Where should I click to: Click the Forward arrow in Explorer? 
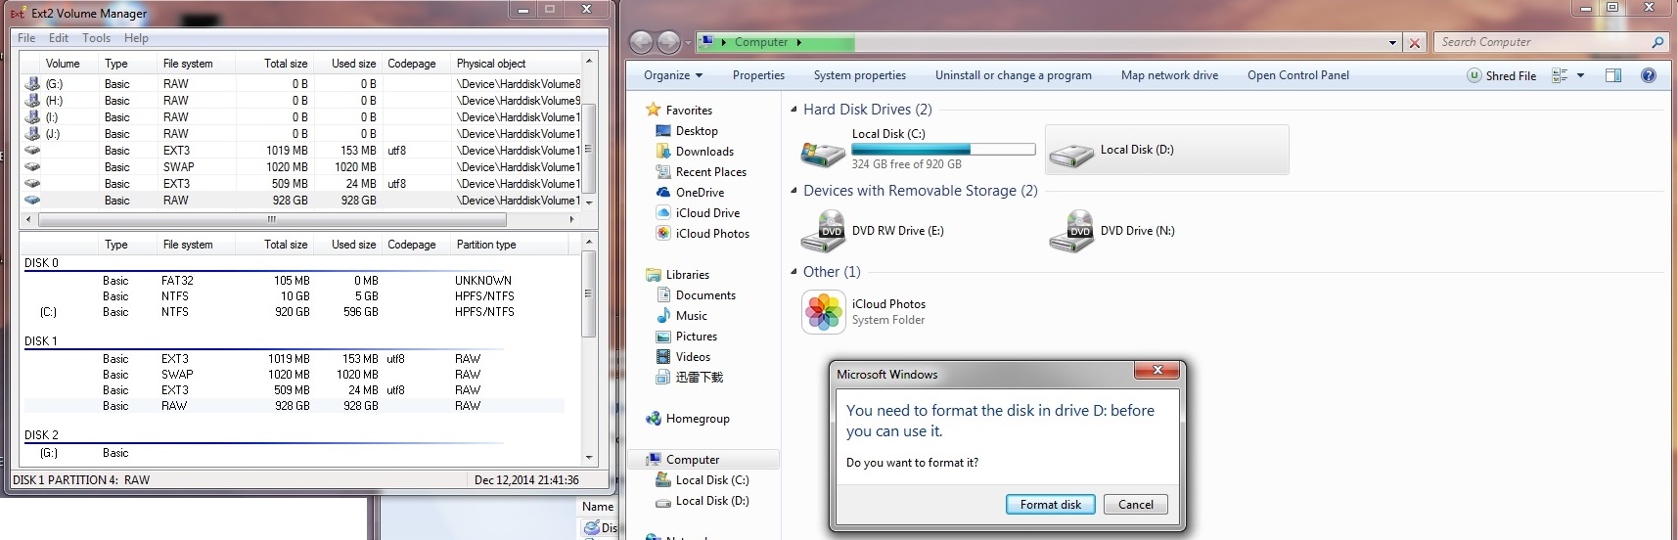pos(669,42)
